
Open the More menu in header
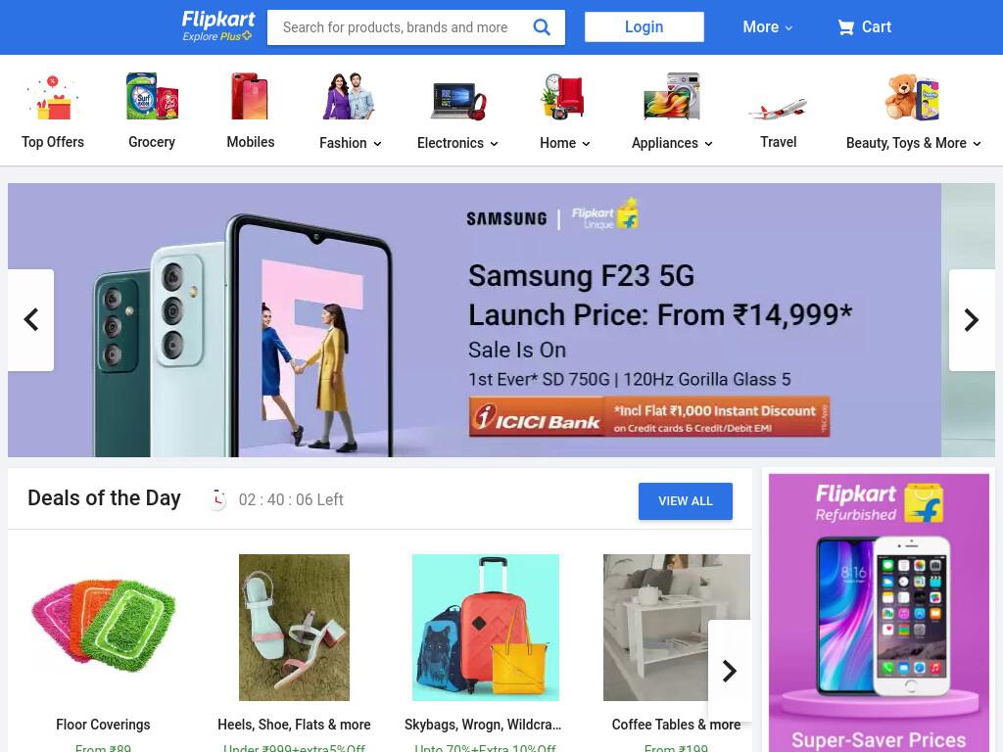768,26
